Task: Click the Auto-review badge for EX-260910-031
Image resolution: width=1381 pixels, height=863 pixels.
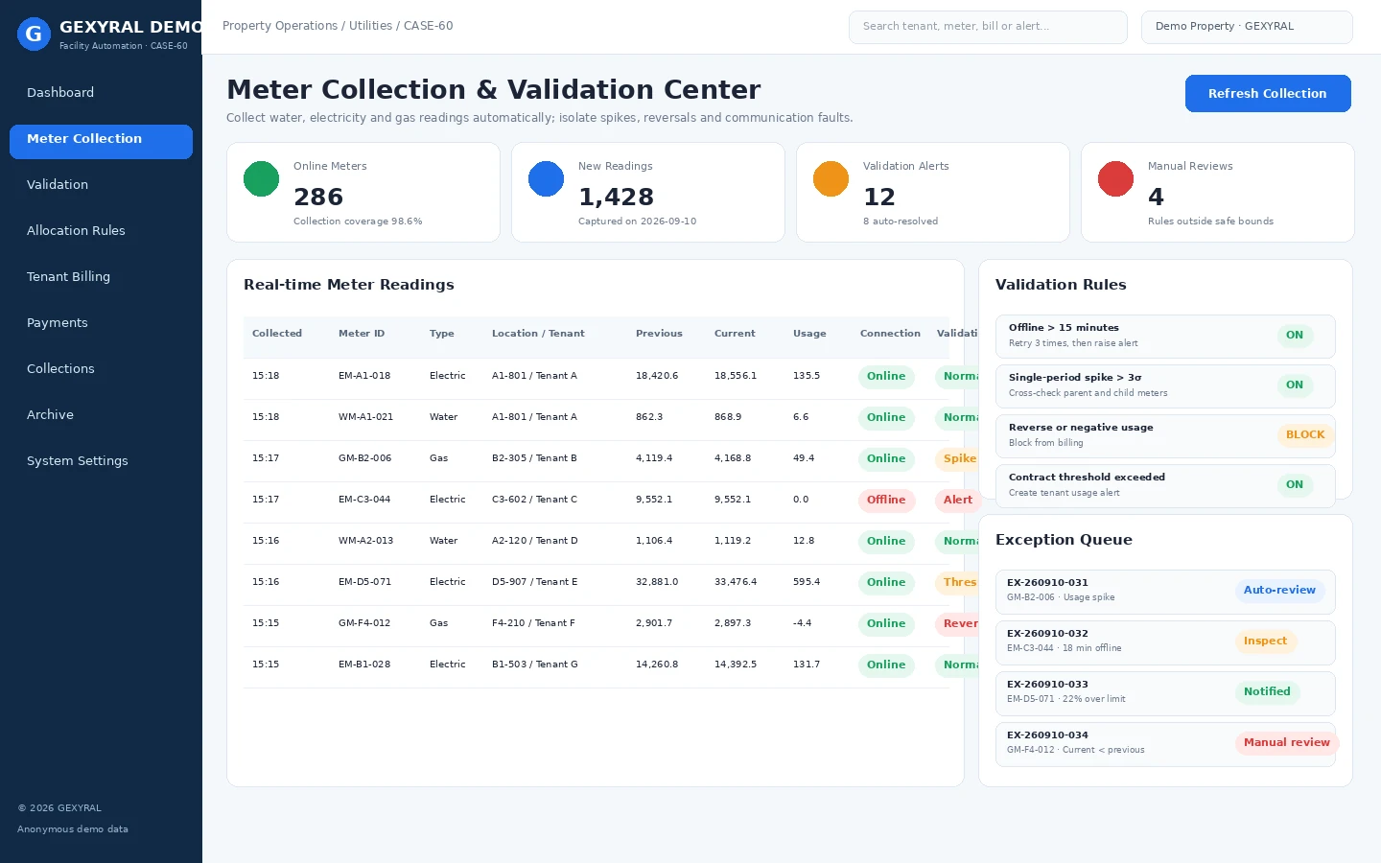Action: click(1279, 591)
